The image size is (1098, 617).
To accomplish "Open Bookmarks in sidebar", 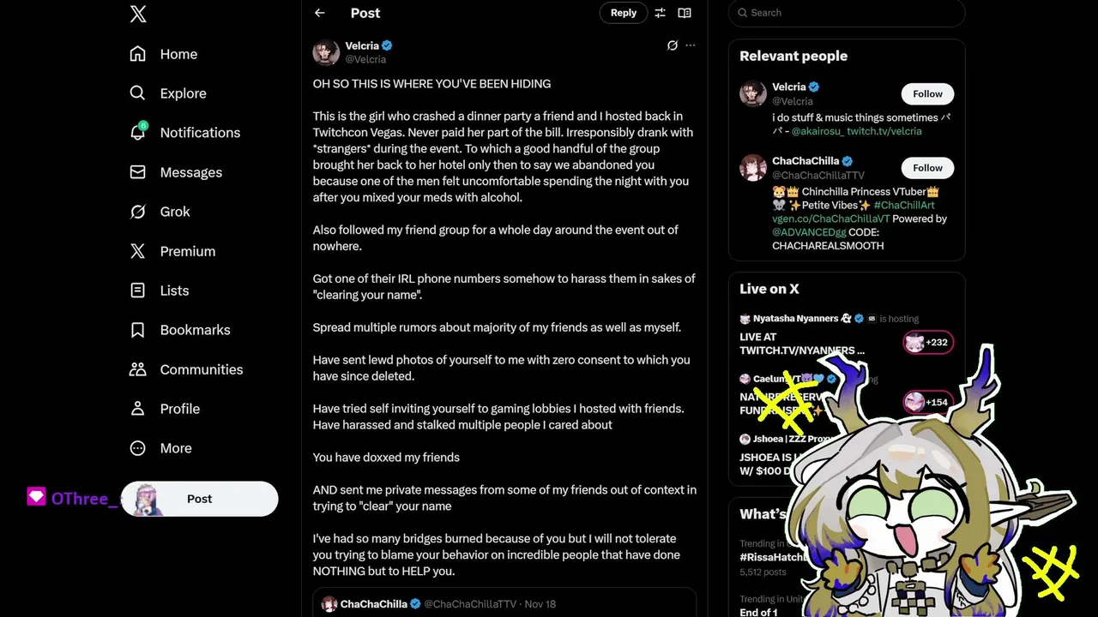I will pos(180,330).
